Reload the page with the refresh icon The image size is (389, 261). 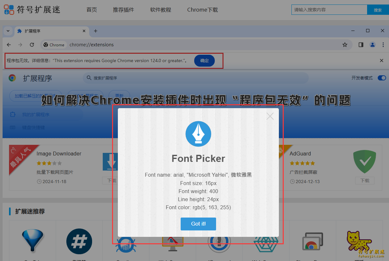point(32,45)
